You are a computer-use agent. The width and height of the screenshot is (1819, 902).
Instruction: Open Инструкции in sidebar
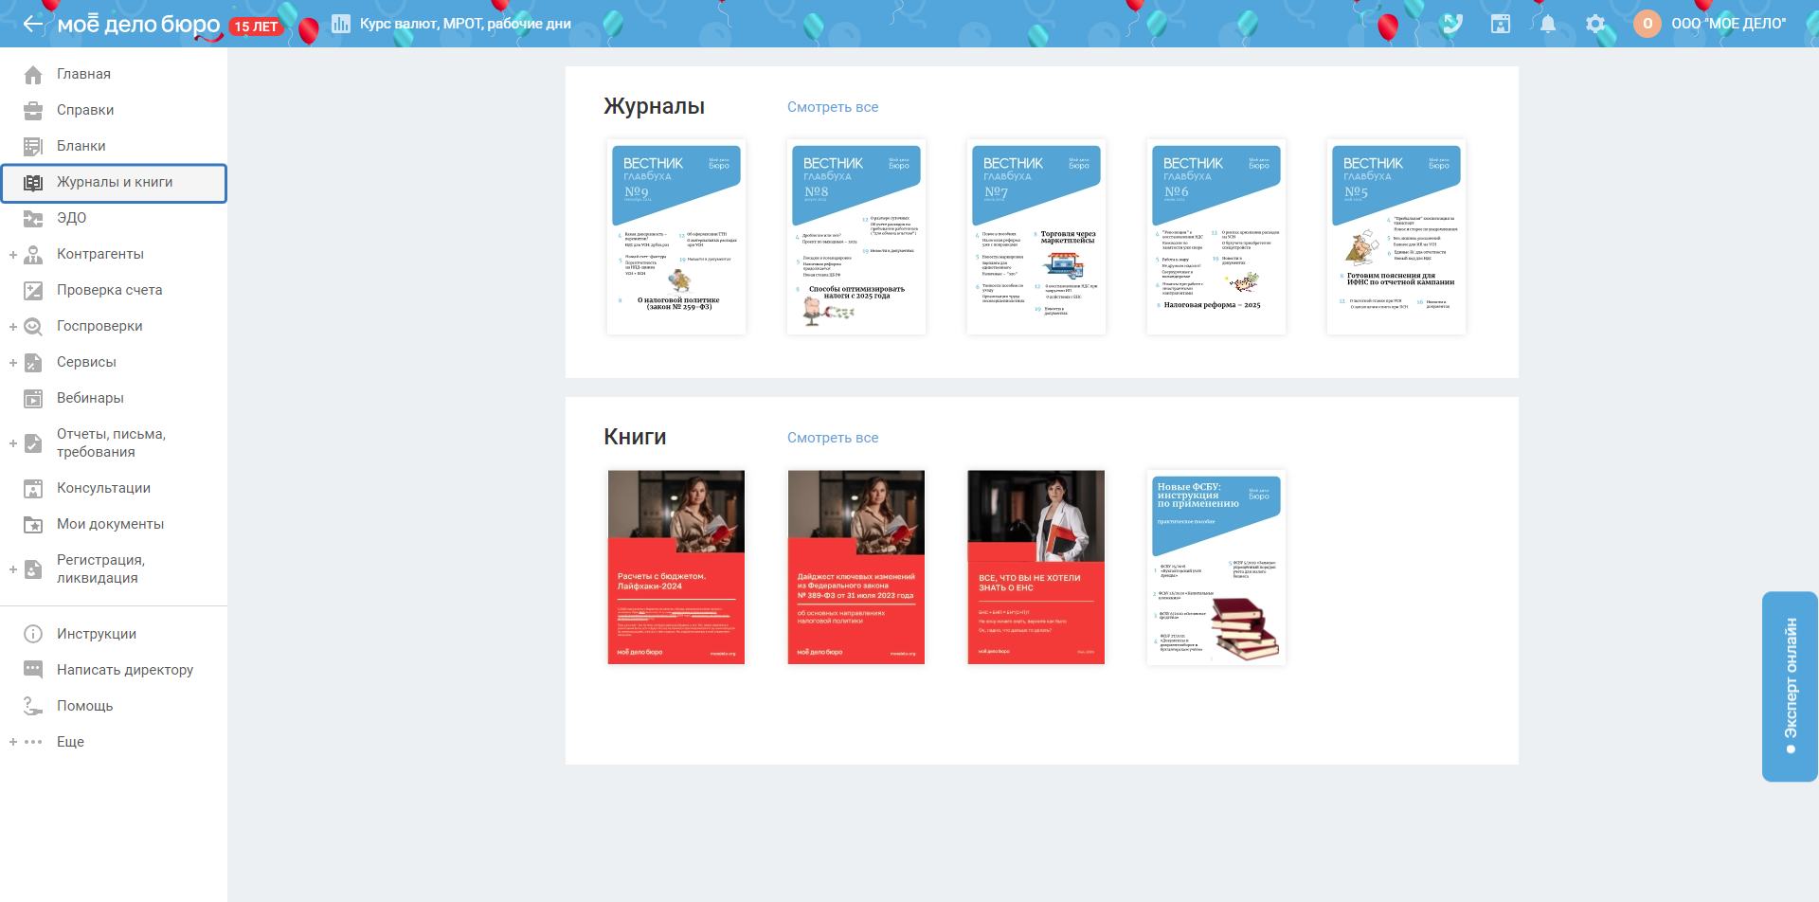point(97,634)
